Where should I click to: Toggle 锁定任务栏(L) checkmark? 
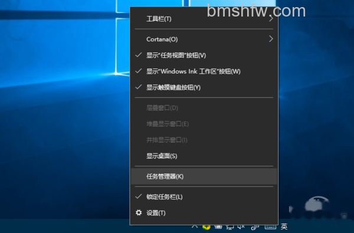point(204,197)
